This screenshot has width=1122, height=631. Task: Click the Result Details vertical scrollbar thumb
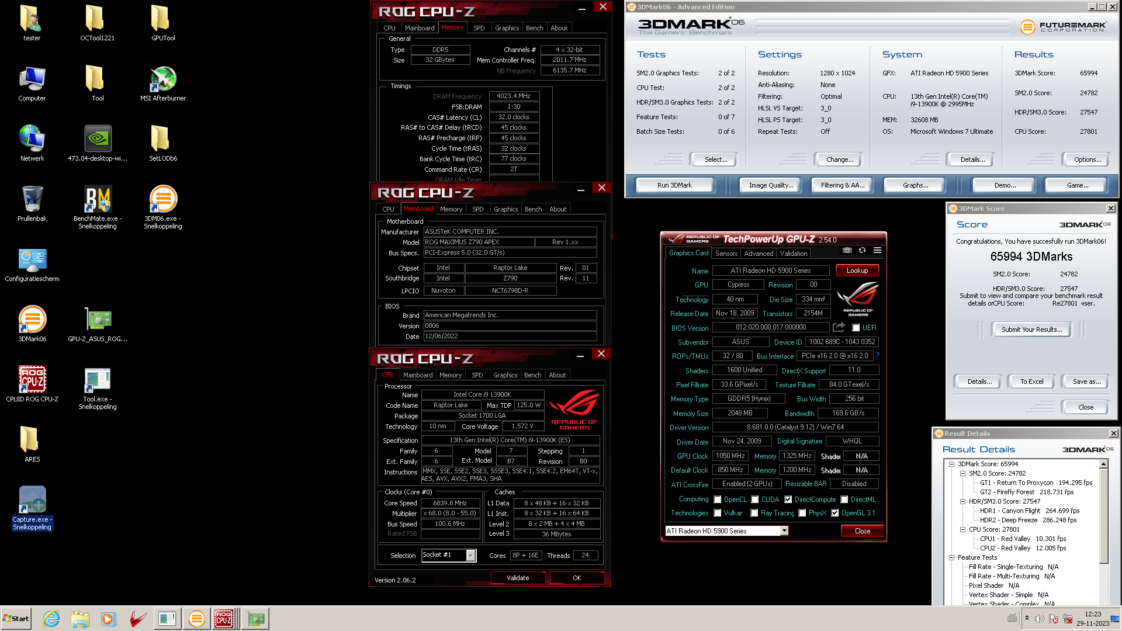1103,515
